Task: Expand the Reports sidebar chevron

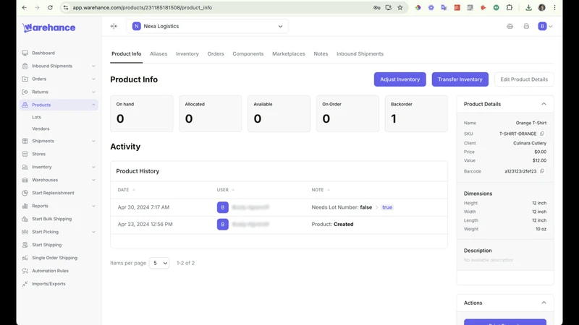Action: tap(93, 206)
